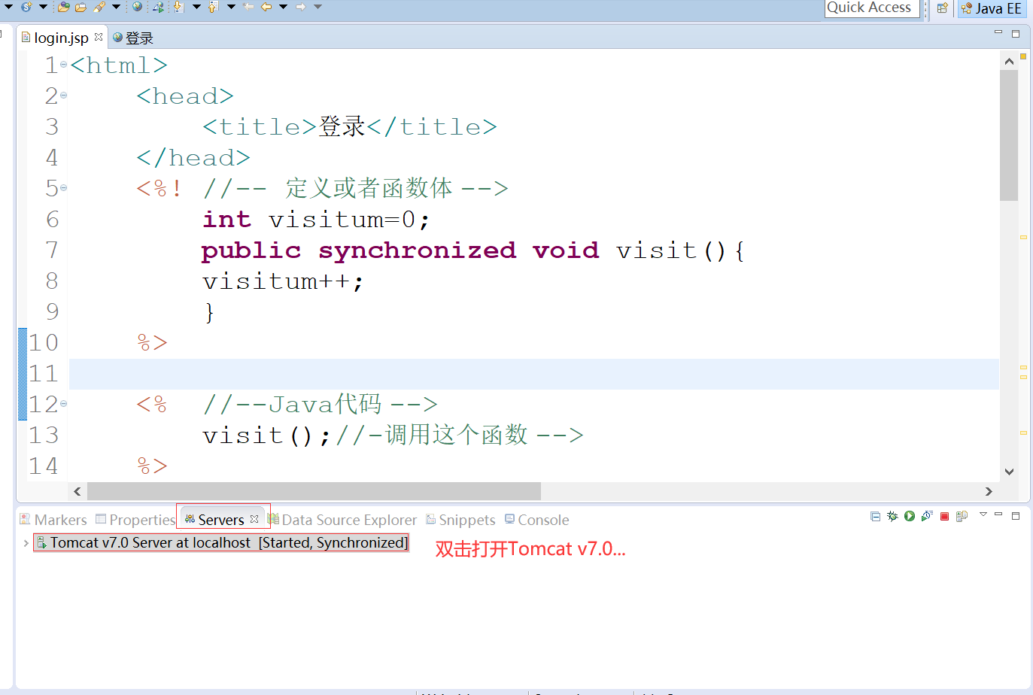
Task: Click the Open Perspective icon
Action: (942, 8)
